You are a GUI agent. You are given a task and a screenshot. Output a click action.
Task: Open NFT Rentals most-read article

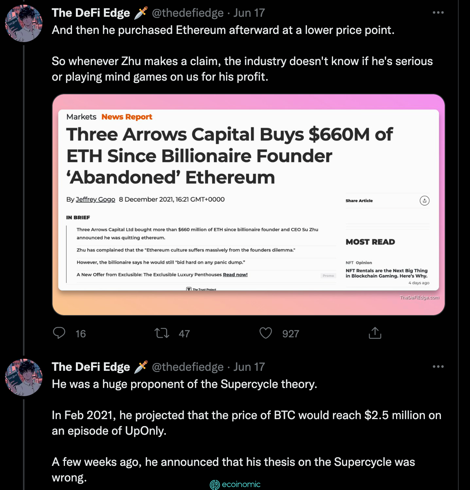tap(386, 273)
